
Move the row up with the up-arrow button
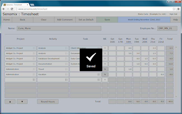[10, 102]
